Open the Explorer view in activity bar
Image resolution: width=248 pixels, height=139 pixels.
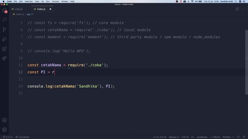point(4,10)
